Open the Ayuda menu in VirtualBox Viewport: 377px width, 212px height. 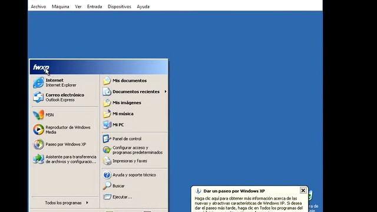[143, 6]
